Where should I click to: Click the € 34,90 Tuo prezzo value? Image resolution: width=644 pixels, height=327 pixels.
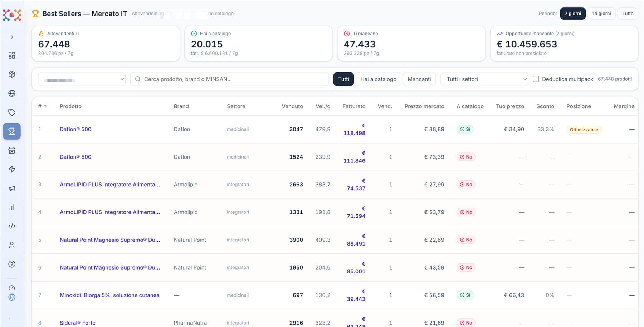[x=514, y=129]
